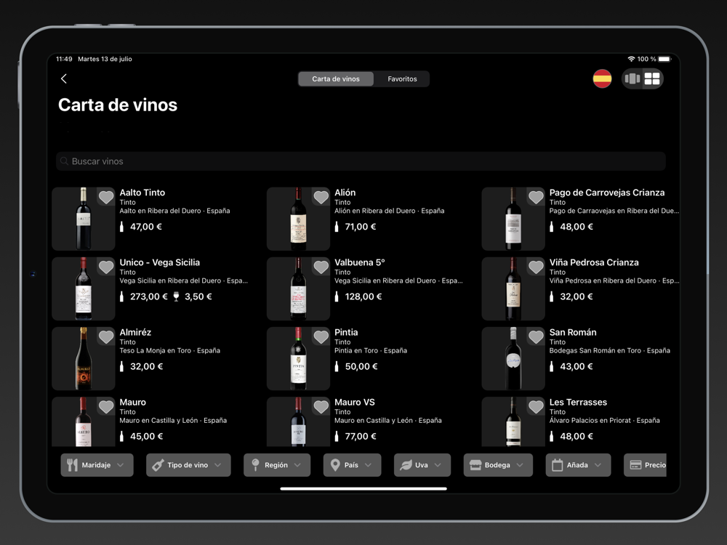Click the bottle icon beside 45,00 €

coord(122,437)
